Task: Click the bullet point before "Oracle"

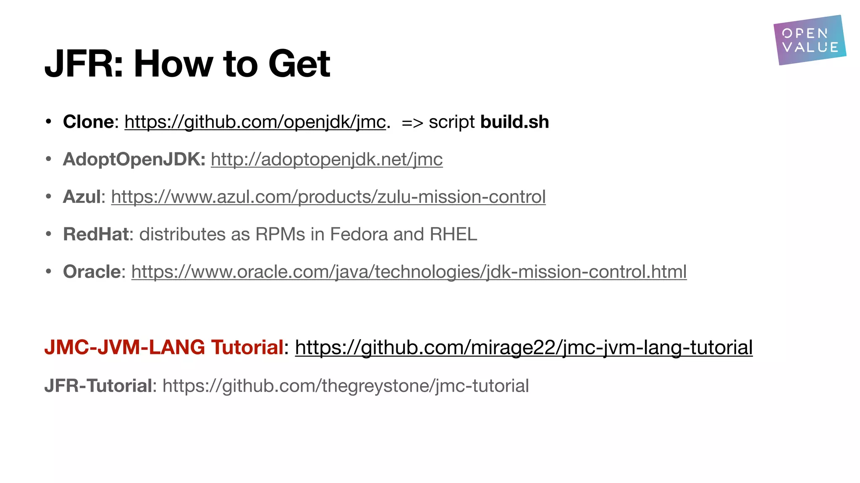Action: (x=49, y=272)
